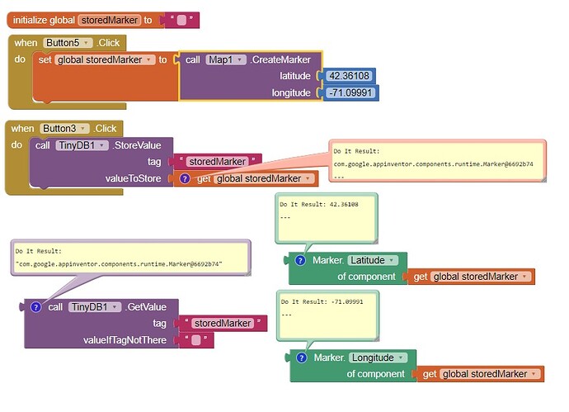Click the empty text field in initialize global block
Screen dimensions: 569x412
click(x=181, y=20)
